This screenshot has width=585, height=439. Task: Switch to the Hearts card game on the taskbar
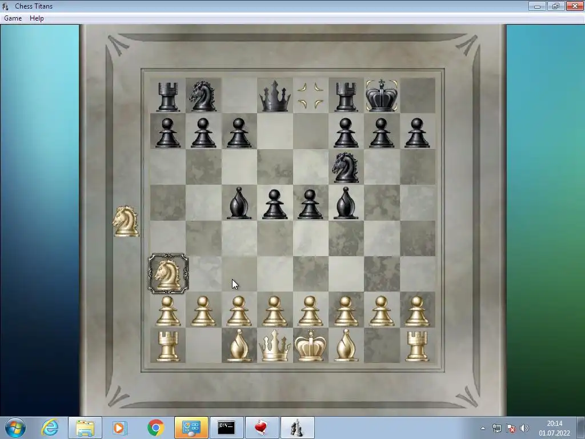tap(262, 428)
